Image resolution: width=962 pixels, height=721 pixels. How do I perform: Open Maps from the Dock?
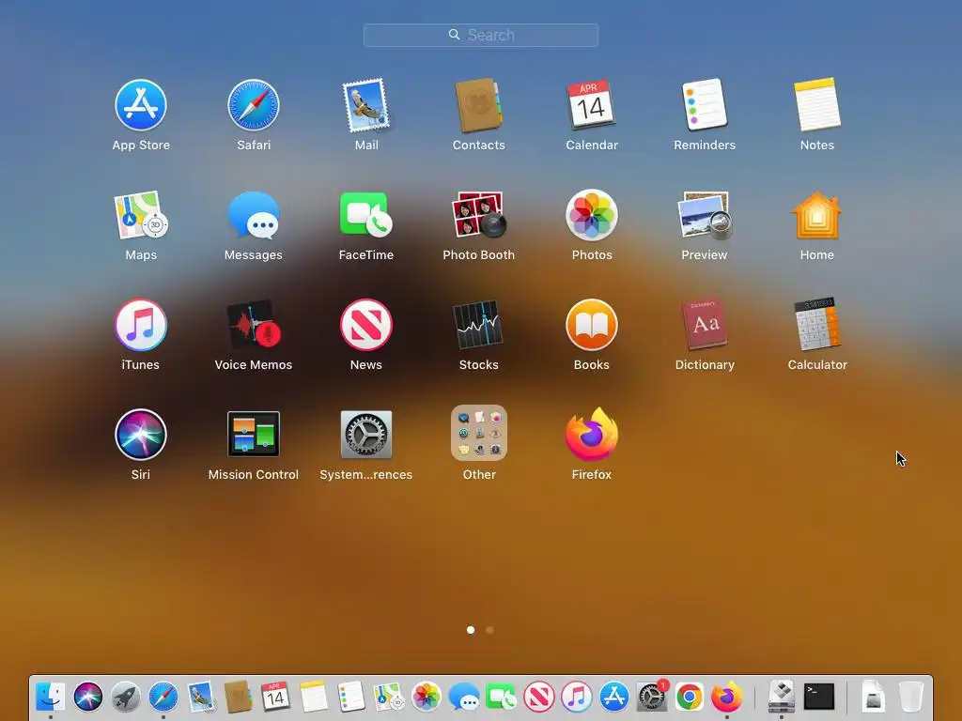click(x=388, y=698)
